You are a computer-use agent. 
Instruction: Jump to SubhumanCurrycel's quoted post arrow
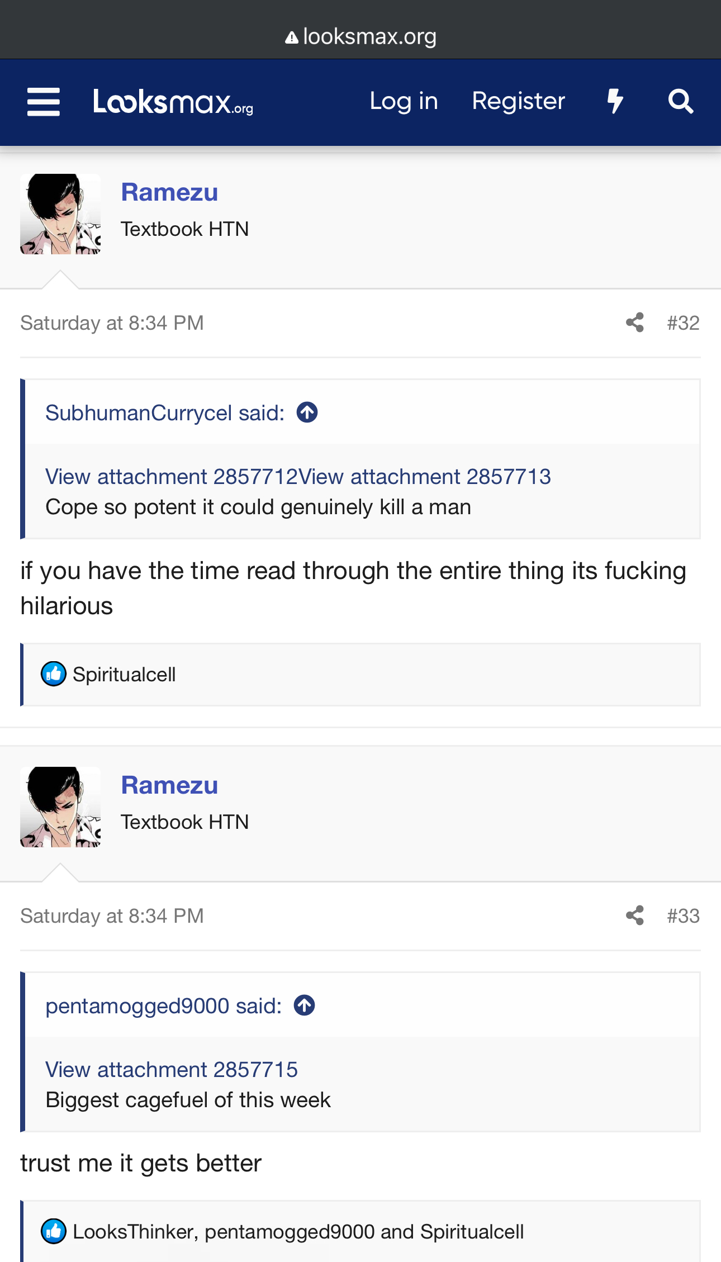coord(307,412)
